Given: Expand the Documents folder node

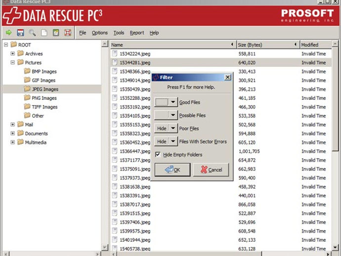Looking at the screenshot, I should 13,133.
